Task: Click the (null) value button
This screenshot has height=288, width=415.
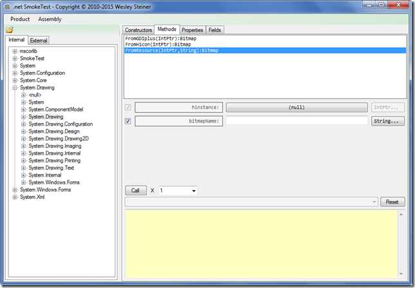Action: [x=296, y=107]
